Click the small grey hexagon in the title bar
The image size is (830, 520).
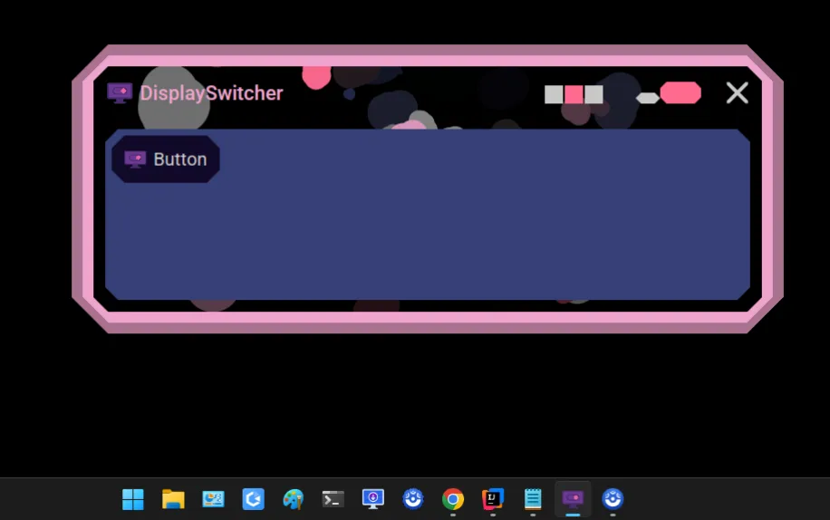coord(647,98)
